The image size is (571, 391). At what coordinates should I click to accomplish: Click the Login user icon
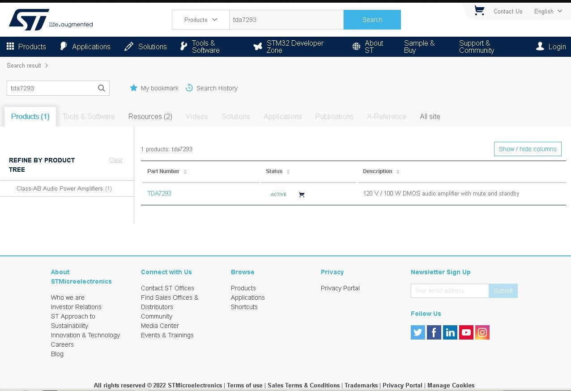click(540, 47)
